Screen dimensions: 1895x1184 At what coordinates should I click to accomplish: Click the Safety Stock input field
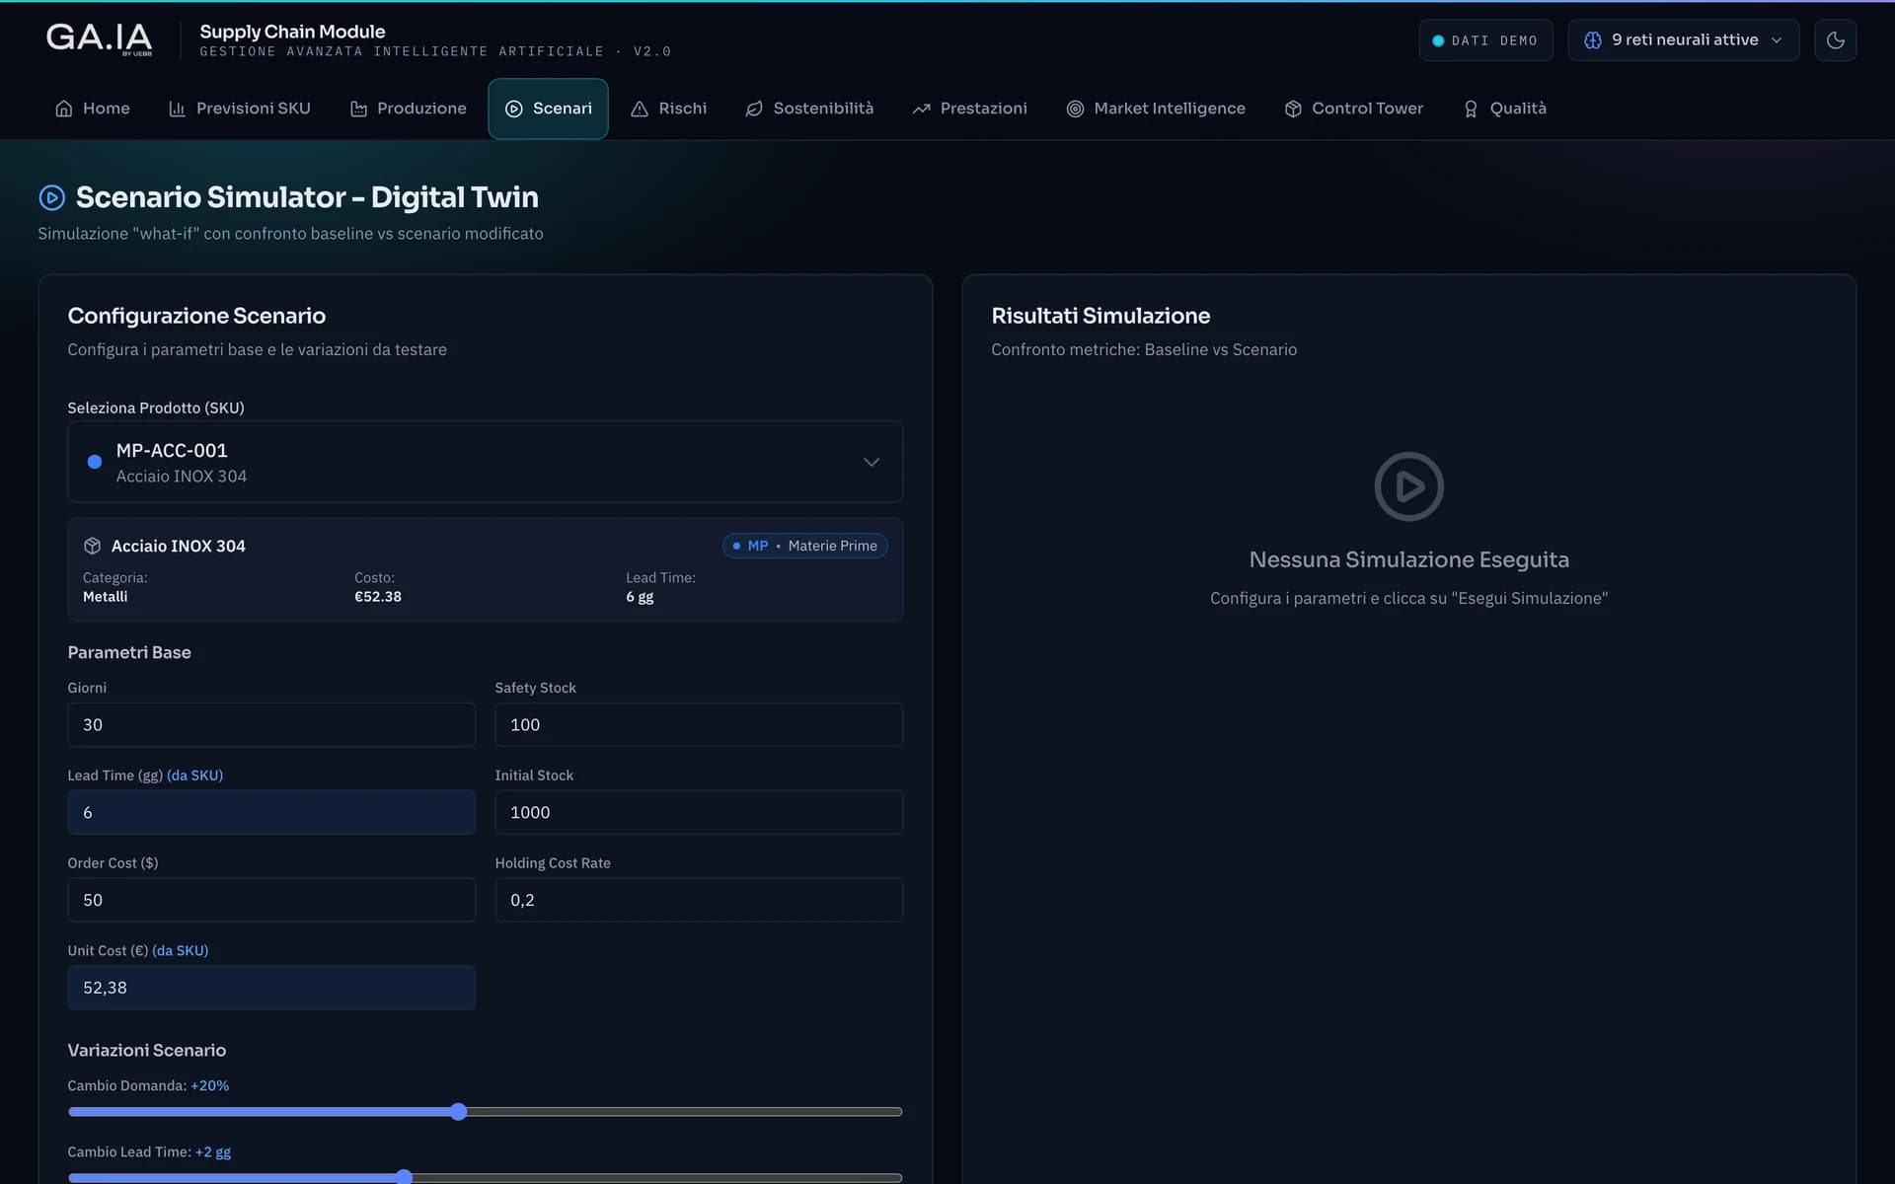[699, 724]
